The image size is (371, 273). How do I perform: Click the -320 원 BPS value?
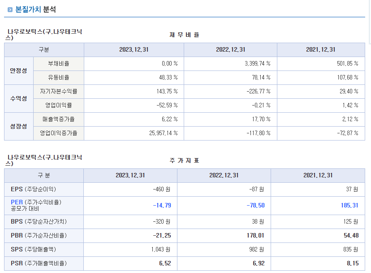(162, 221)
